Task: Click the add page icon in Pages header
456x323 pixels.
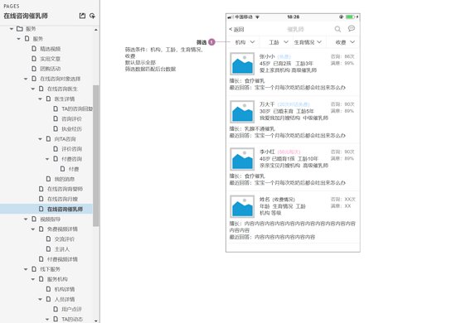Action: point(82,16)
